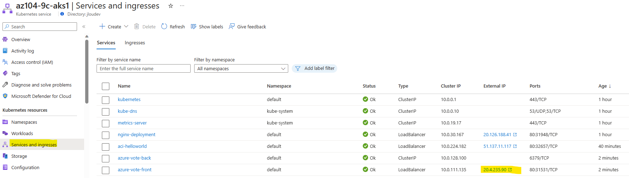The height and width of the screenshot is (178, 629).
Task: Switch to the Services tab
Action: pyautogui.click(x=106, y=43)
